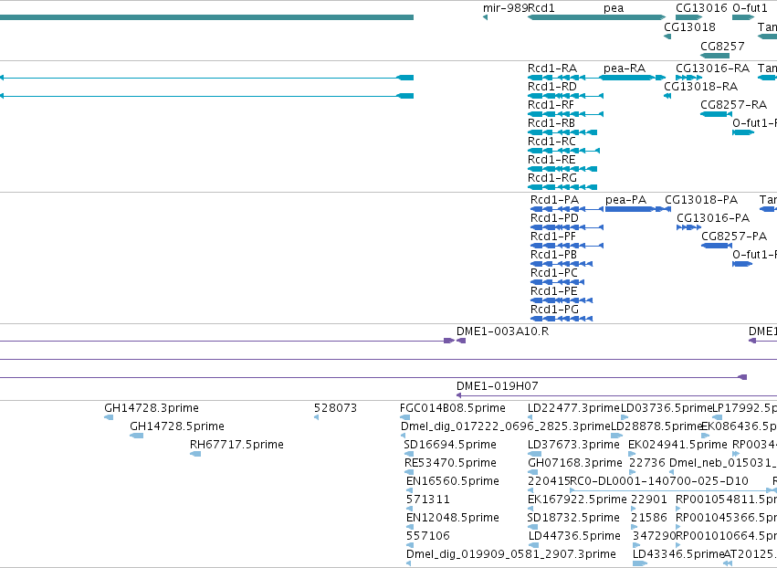
Task: Click the 21586 EST label
Action: (x=649, y=518)
